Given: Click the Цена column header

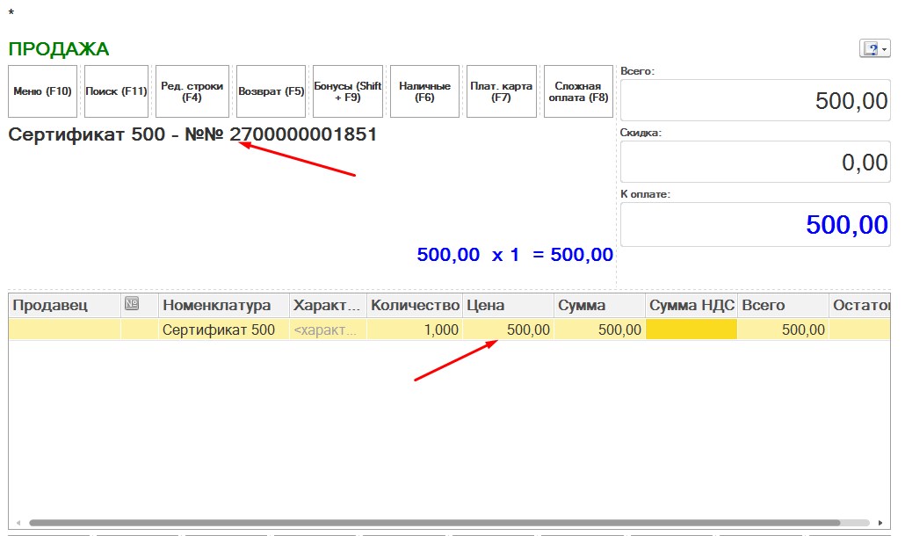Looking at the screenshot, I should pyautogui.click(x=508, y=305).
